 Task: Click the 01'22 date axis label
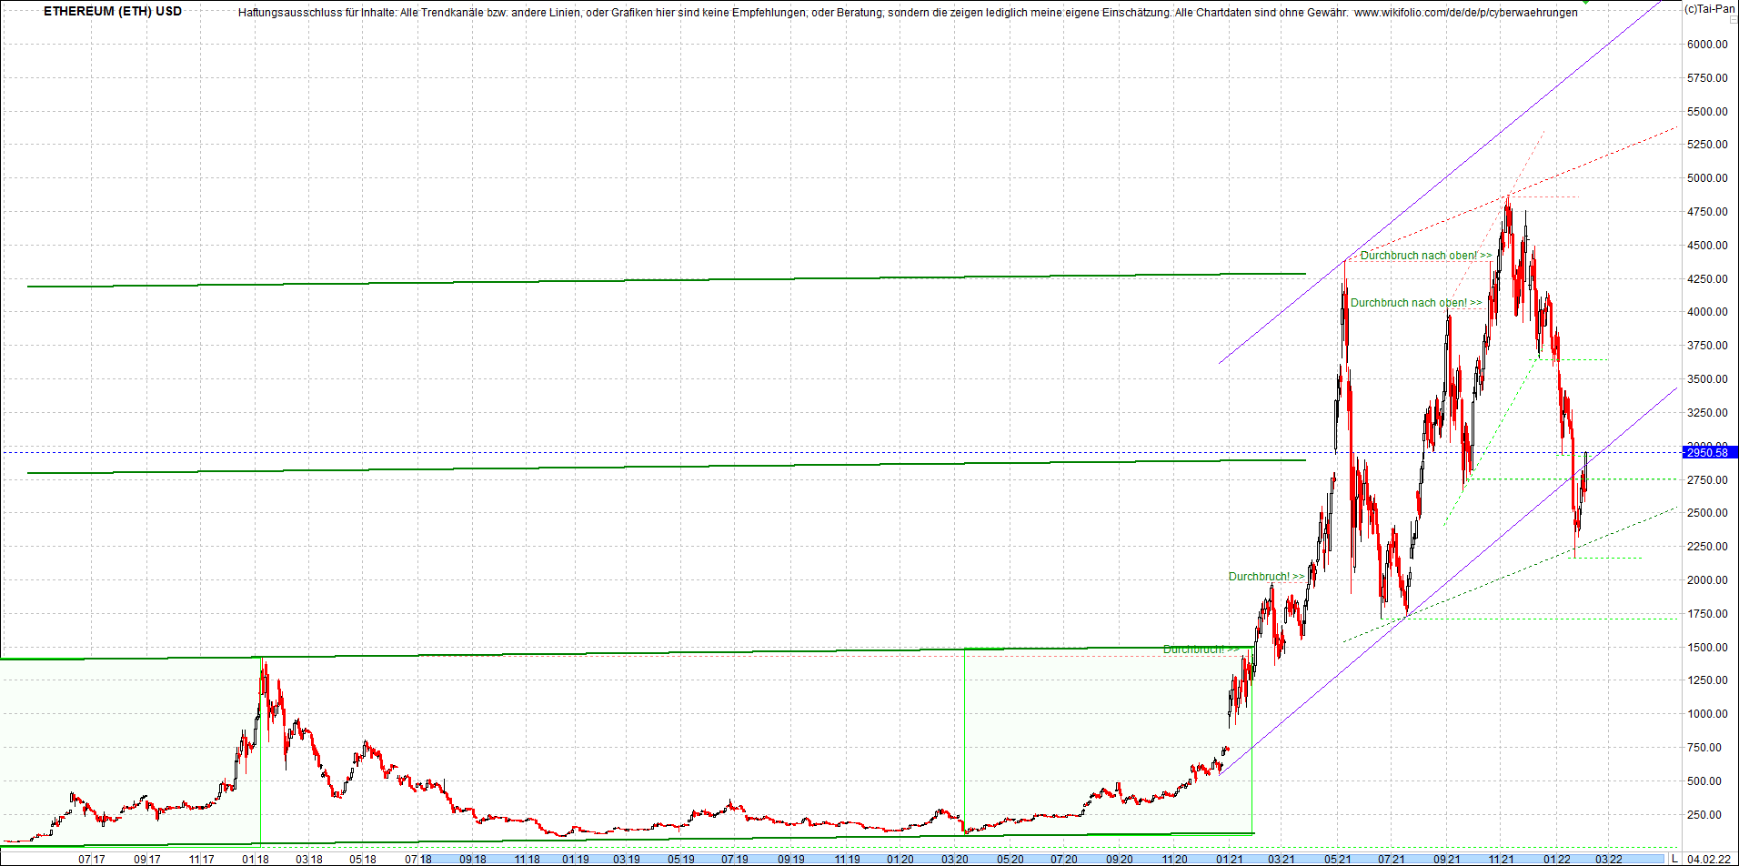pos(1556,859)
